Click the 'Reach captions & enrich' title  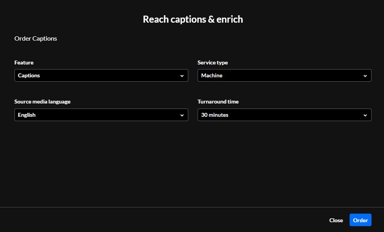(193, 19)
